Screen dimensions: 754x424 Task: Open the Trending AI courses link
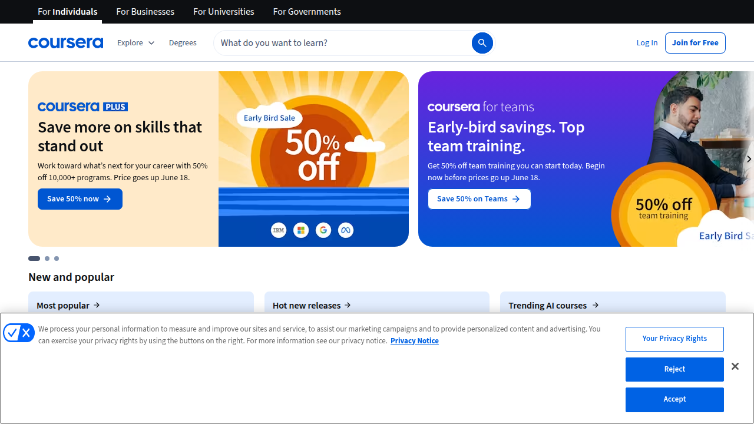click(554, 306)
